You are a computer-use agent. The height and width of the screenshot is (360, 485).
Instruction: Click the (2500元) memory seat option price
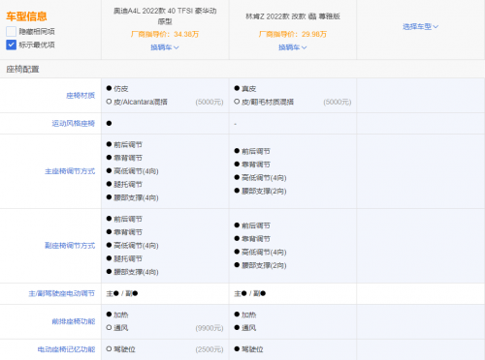tap(210, 349)
